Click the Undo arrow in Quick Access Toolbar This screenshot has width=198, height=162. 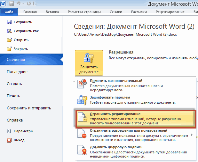[x=19, y=4]
